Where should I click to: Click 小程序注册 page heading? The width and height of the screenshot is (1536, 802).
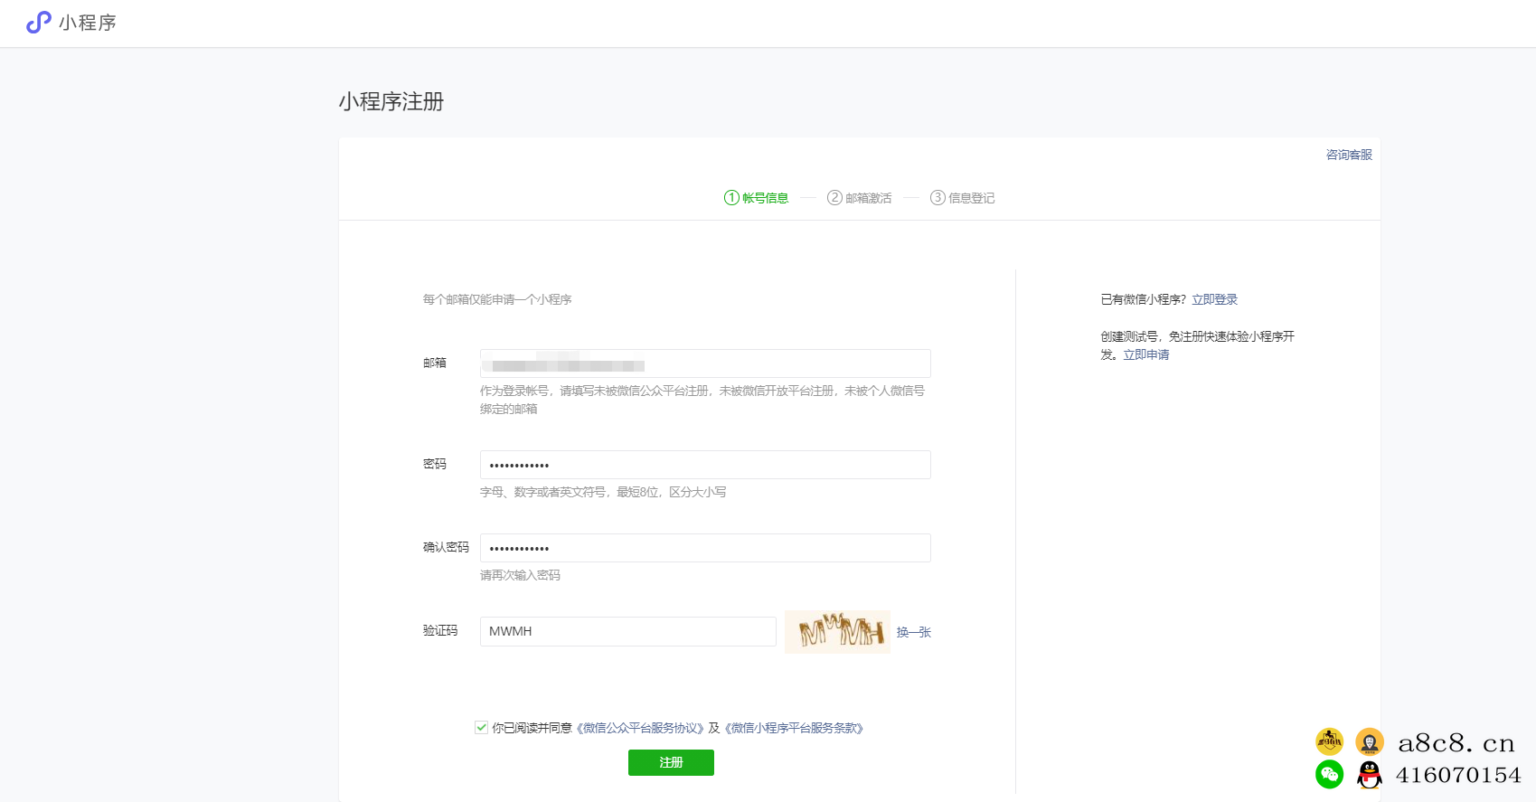pos(391,101)
